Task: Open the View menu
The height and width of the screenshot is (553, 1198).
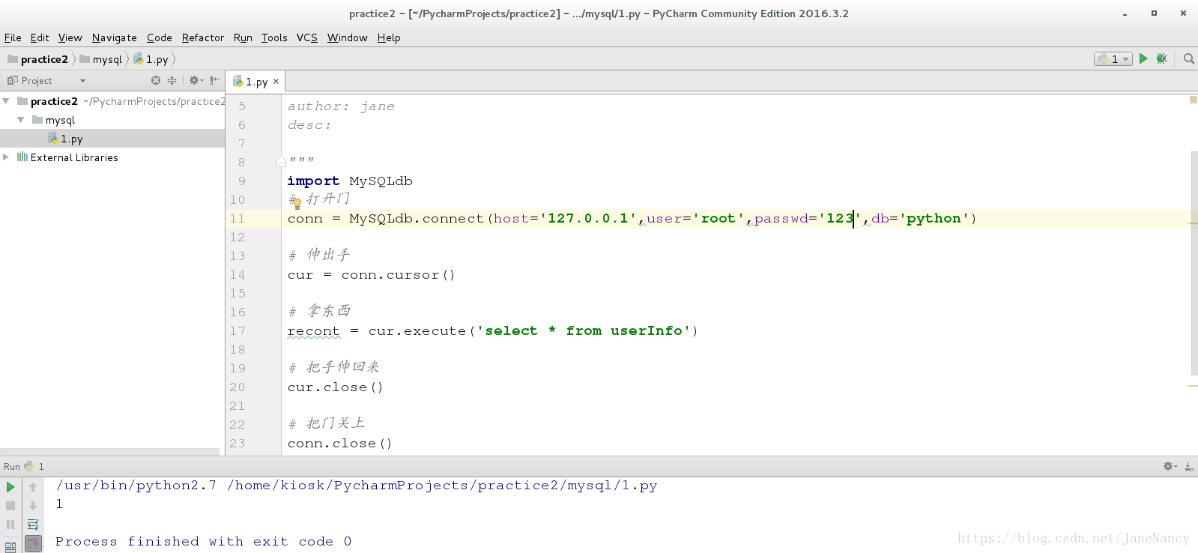Action: click(70, 37)
